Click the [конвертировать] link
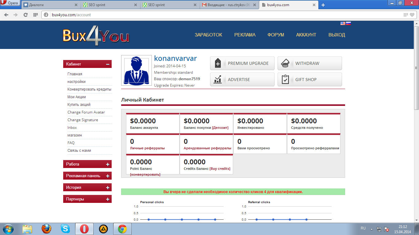Image resolution: width=419 pixels, height=235 pixels. coord(145,174)
